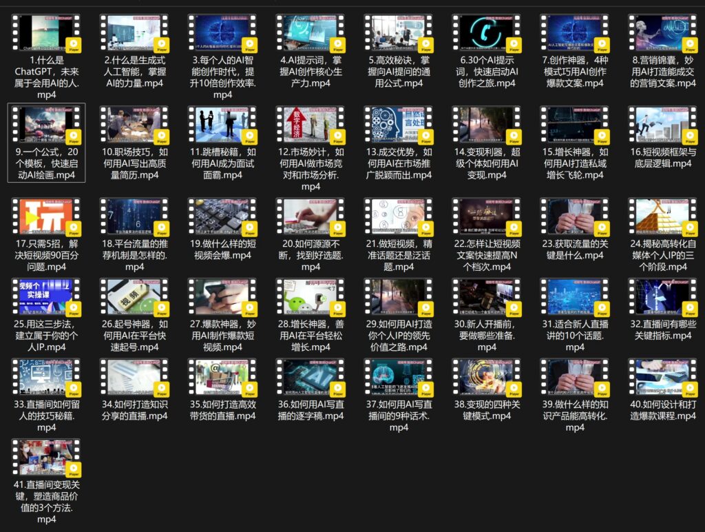This screenshot has height=532, width=705.
Task: Select 14.变现利器 video file icon
Action: point(487,125)
